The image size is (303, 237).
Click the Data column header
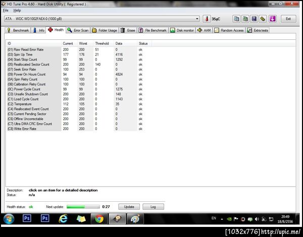tap(125, 43)
